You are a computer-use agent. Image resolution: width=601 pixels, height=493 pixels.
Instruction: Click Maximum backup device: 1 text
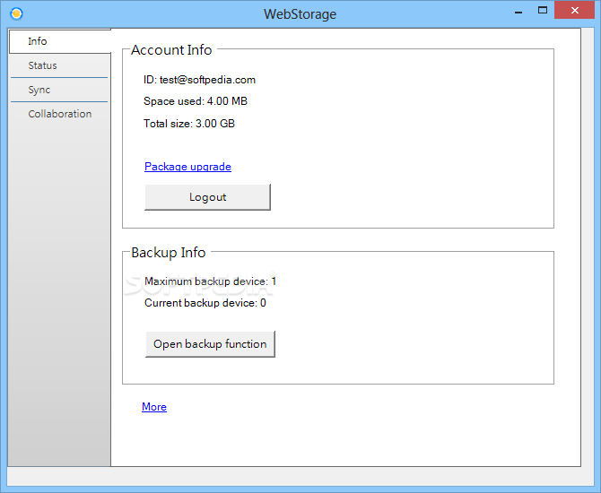210,281
